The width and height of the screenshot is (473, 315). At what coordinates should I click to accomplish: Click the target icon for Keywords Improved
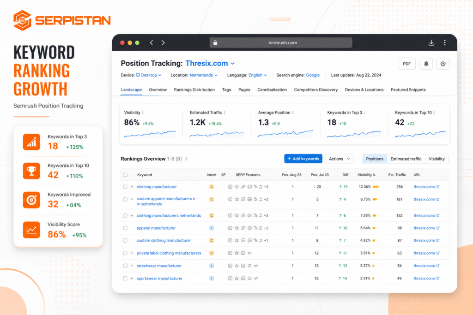tap(31, 200)
